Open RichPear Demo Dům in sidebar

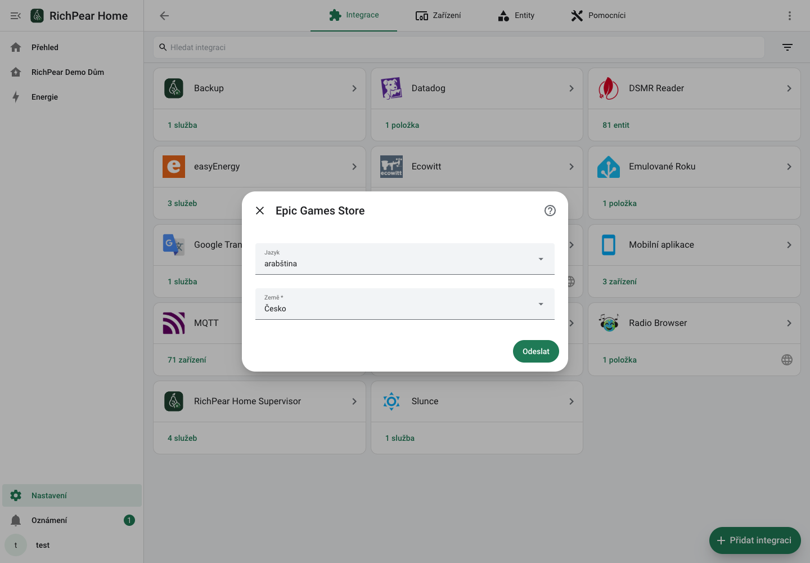[x=72, y=72]
